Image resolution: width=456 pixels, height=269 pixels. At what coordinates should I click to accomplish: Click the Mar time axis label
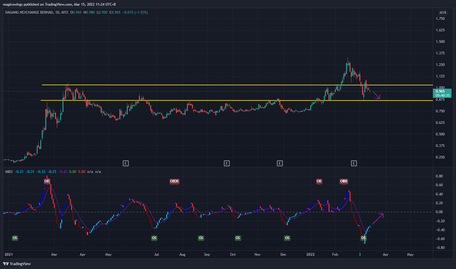click(x=54, y=255)
